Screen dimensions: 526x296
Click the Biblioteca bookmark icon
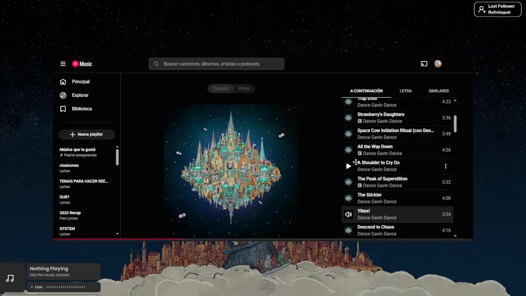click(x=63, y=109)
